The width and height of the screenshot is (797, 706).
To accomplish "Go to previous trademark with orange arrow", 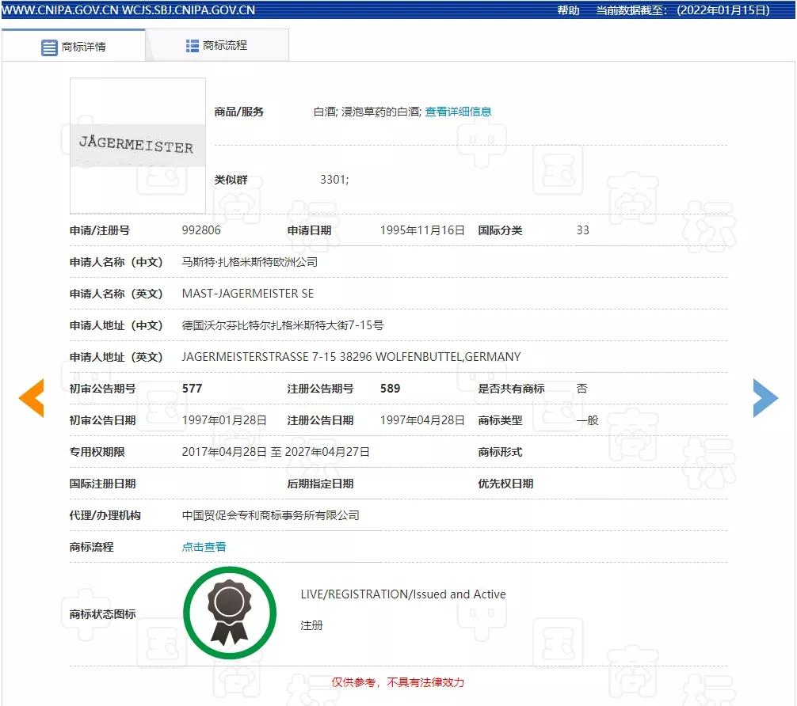I will tap(32, 398).
